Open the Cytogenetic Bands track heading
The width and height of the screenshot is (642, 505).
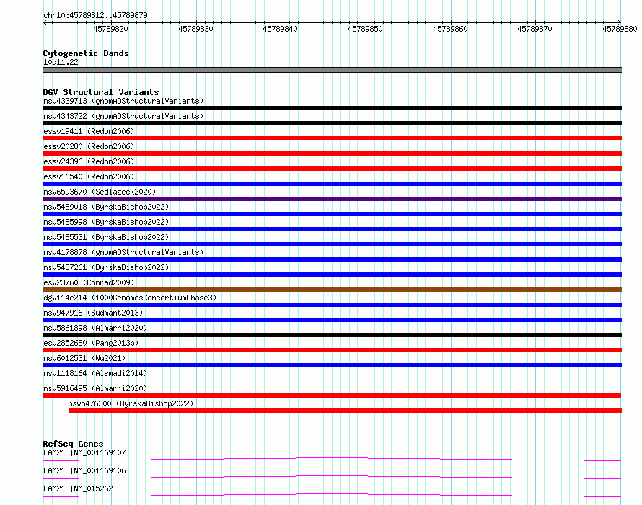coord(86,53)
